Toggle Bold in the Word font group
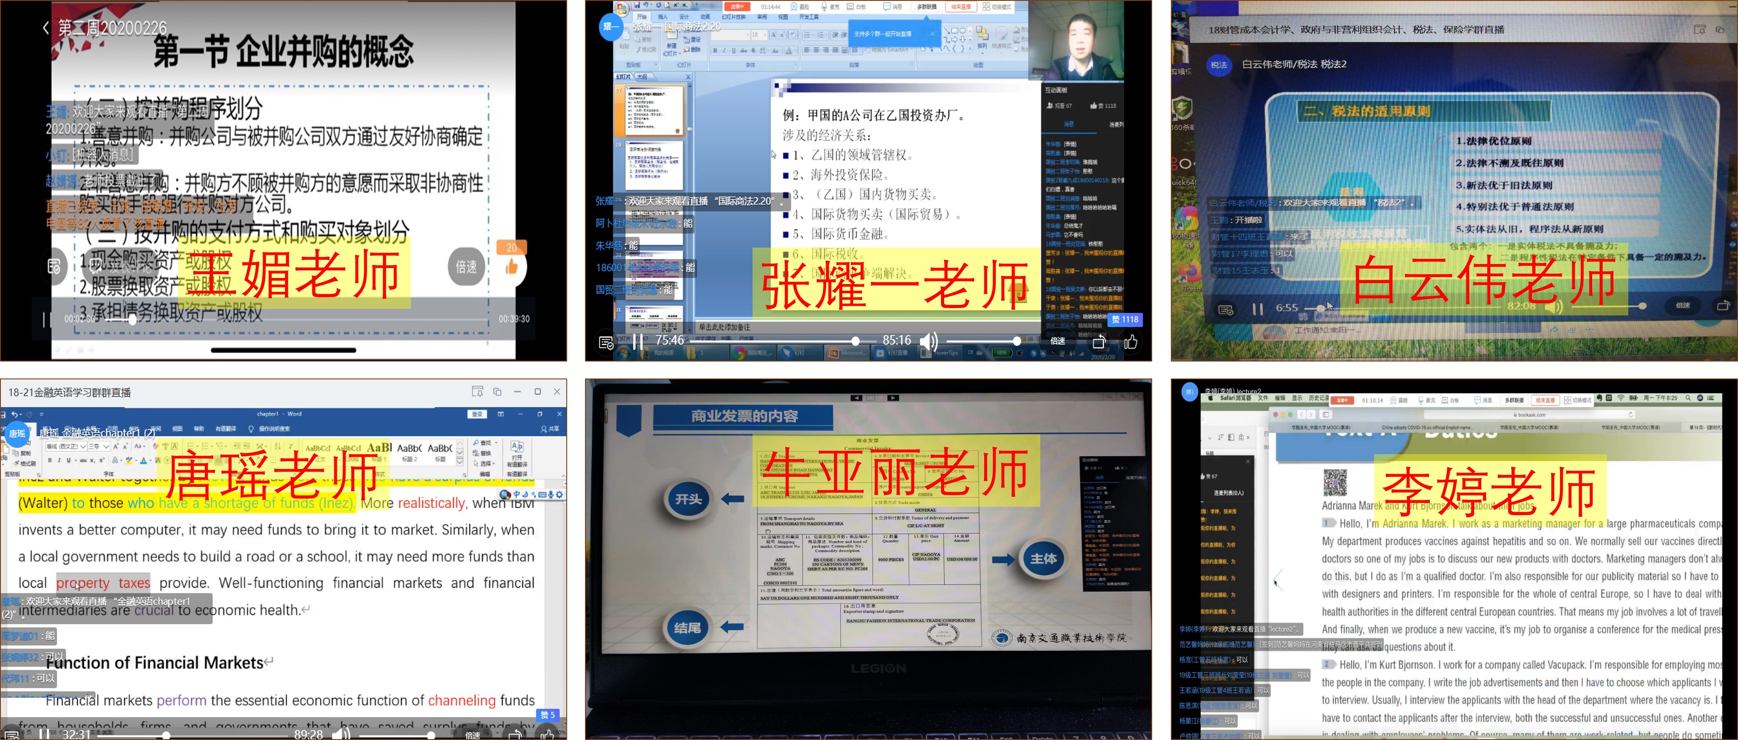The image size is (1738, 740). pyautogui.click(x=49, y=461)
